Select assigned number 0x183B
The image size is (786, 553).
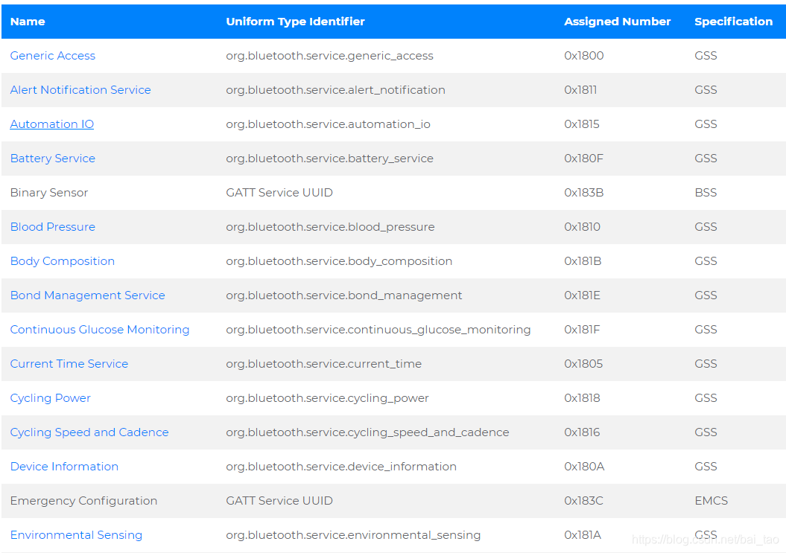point(584,193)
